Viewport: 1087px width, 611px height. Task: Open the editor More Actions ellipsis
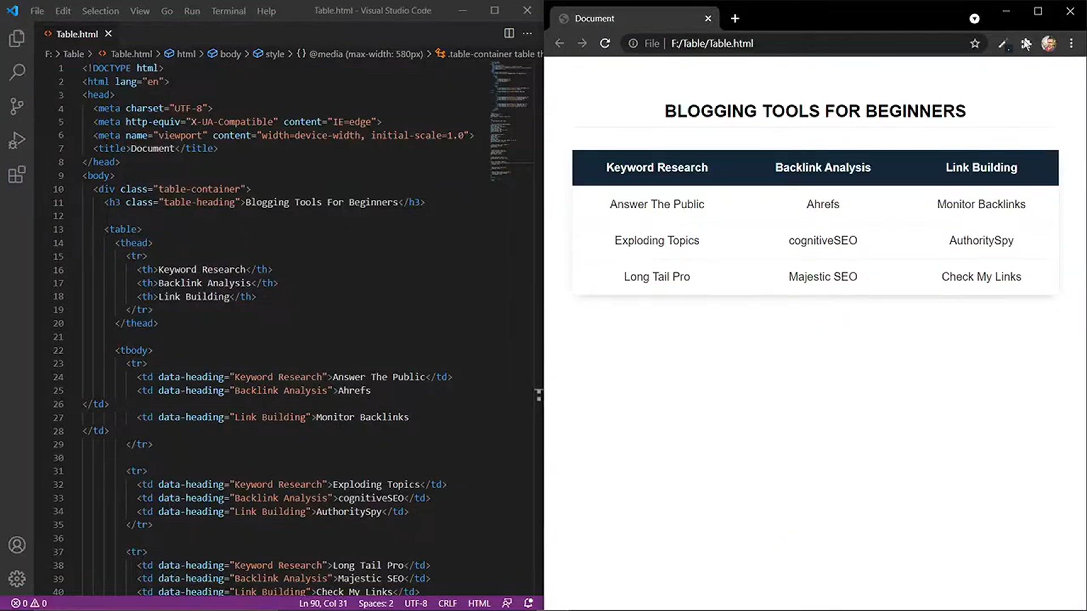click(x=528, y=33)
